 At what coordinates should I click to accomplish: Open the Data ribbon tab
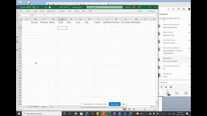pyautogui.click(x=70, y=11)
